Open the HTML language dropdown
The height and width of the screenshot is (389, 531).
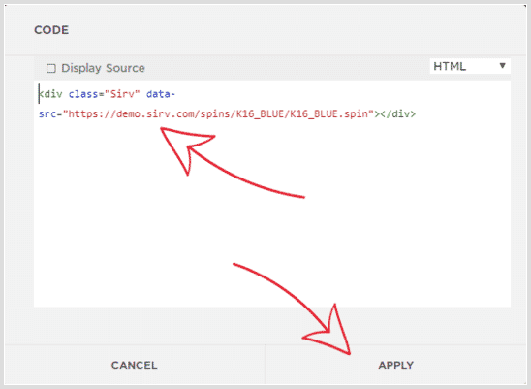tap(470, 66)
